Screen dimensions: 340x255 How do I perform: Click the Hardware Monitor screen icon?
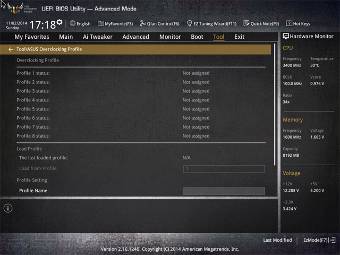point(286,36)
